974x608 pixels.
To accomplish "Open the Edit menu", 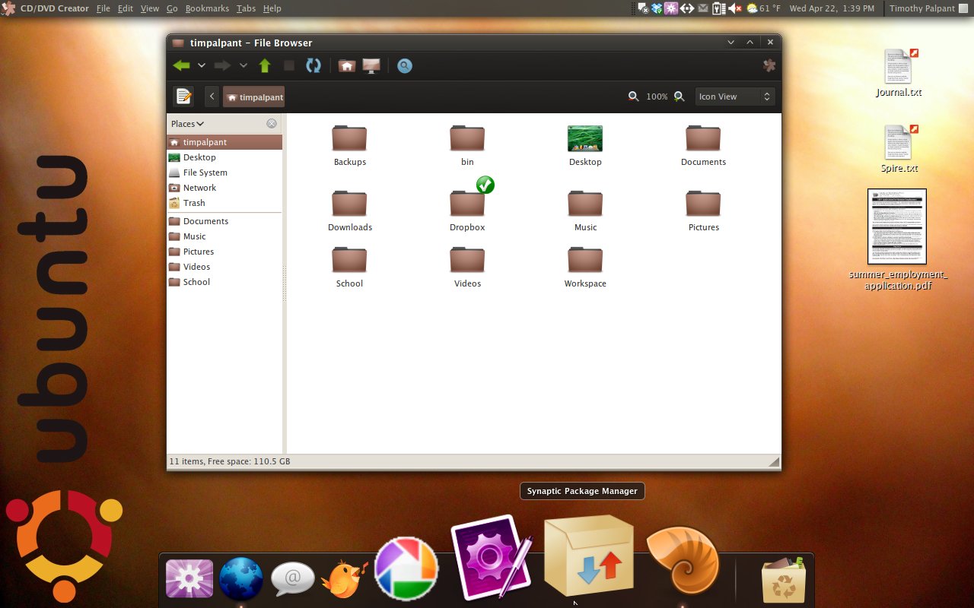I will [x=126, y=8].
